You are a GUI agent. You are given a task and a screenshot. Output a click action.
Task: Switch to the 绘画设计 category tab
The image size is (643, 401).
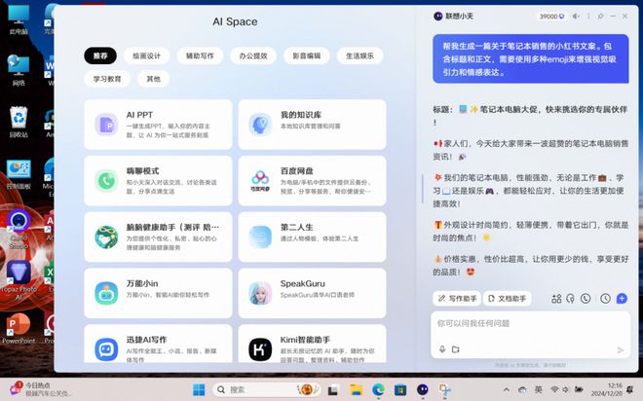pos(147,55)
